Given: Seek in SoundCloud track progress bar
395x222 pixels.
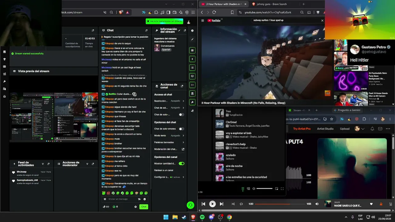Looking at the screenshot, I should (x=281, y=204).
